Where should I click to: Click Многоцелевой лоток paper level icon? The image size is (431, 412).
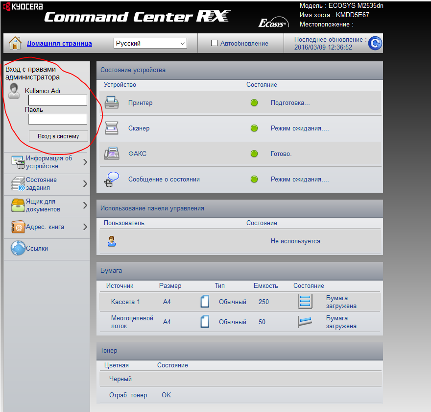tap(305, 322)
